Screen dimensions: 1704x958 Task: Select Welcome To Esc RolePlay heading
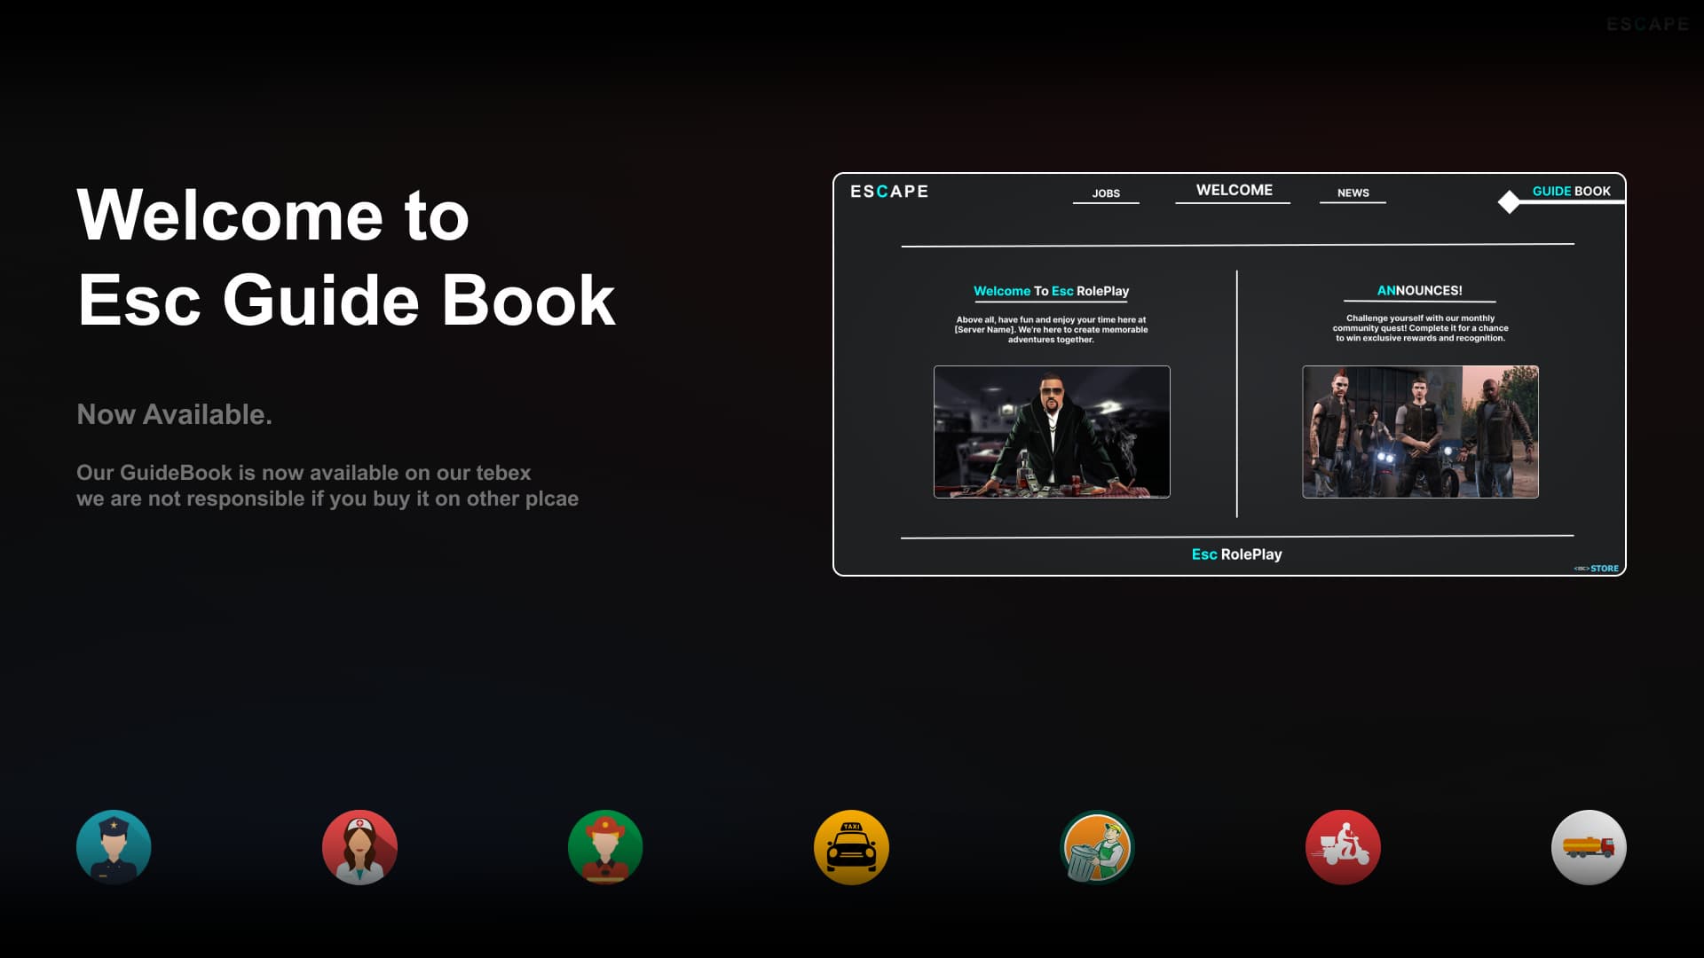[1051, 291]
